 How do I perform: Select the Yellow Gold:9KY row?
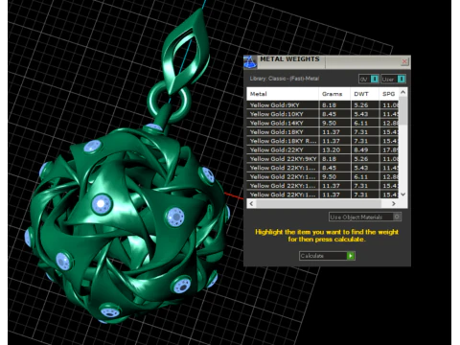coord(323,105)
